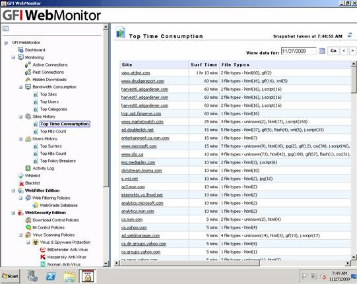Select Norman Anti-Virus tree item
The image size is (357, 284).
[64, 264]
